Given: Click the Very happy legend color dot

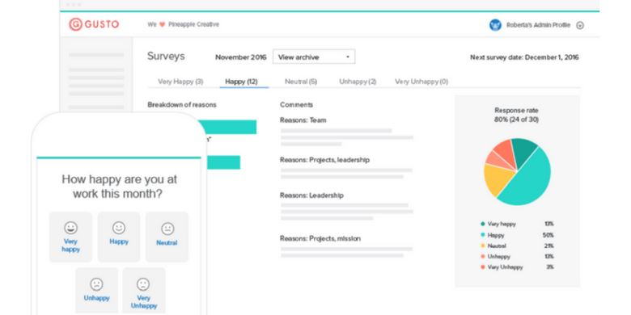Looking at the screenshot, I should click(x=482, y=225).
